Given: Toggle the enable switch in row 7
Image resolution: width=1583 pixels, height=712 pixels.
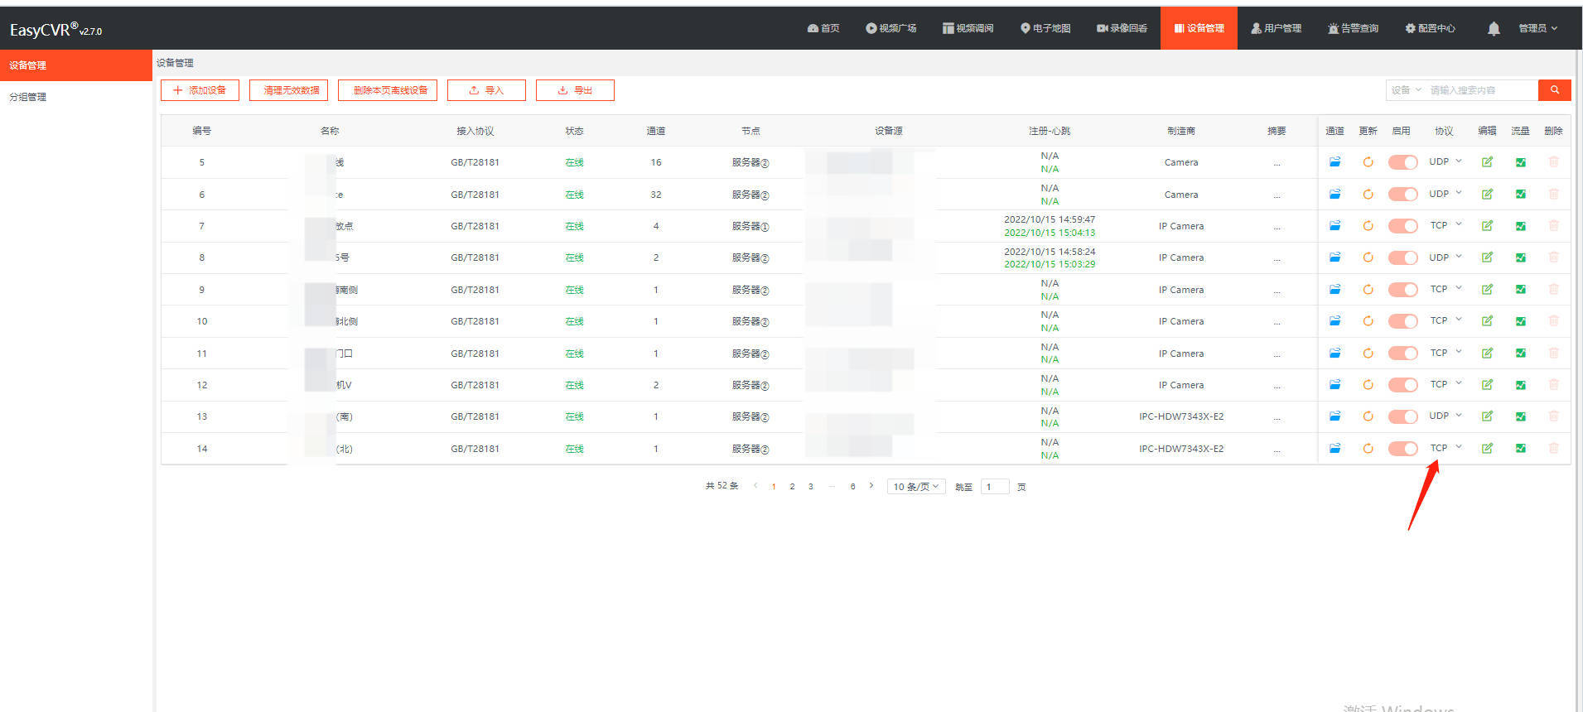Looking at the screenshot, I should coord(1402,226).
